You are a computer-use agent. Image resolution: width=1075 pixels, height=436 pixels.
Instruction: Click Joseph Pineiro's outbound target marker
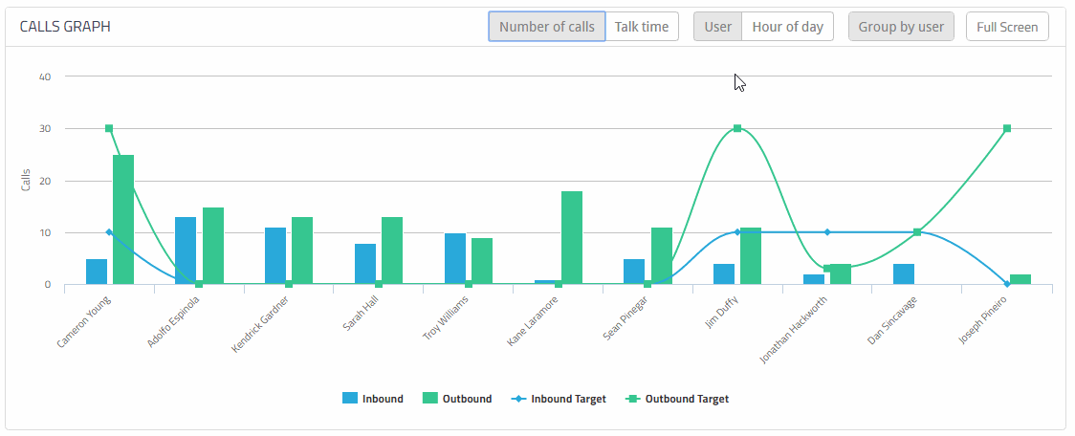1007,128
